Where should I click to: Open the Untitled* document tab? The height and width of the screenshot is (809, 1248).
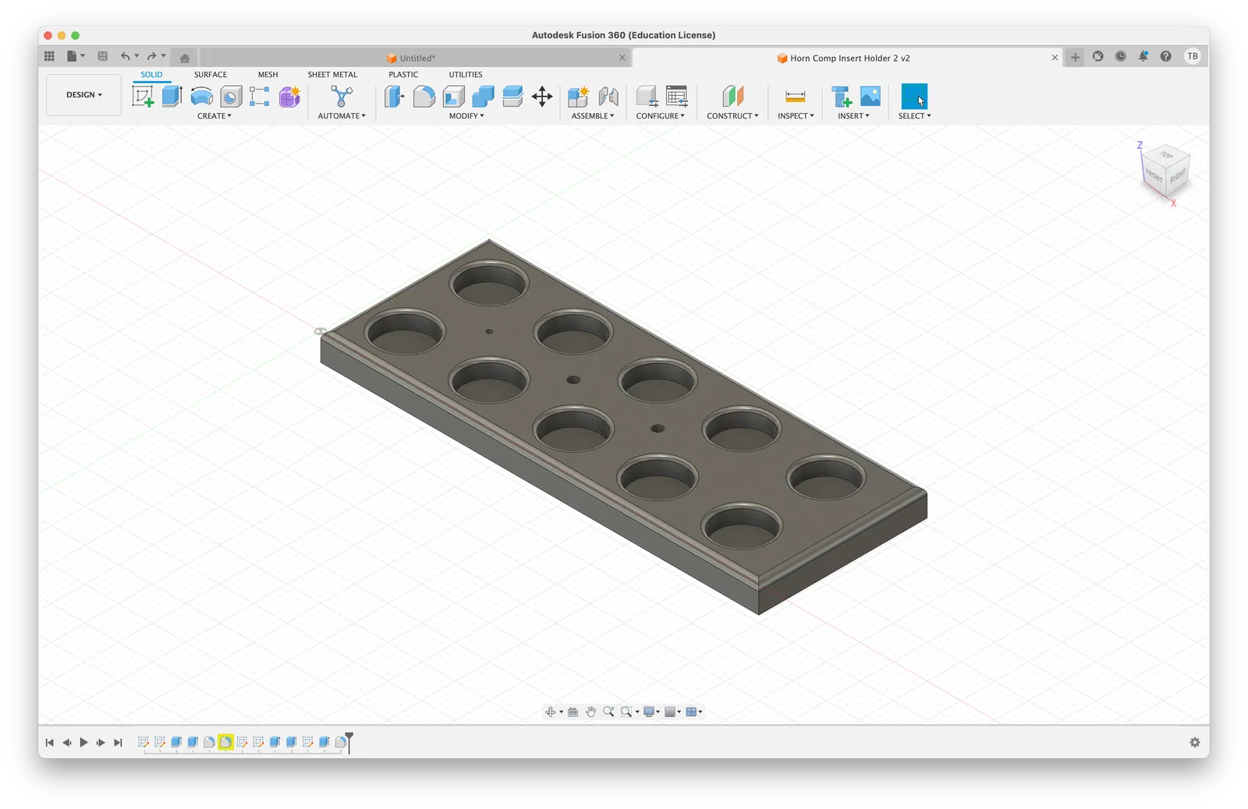(417, 58)
